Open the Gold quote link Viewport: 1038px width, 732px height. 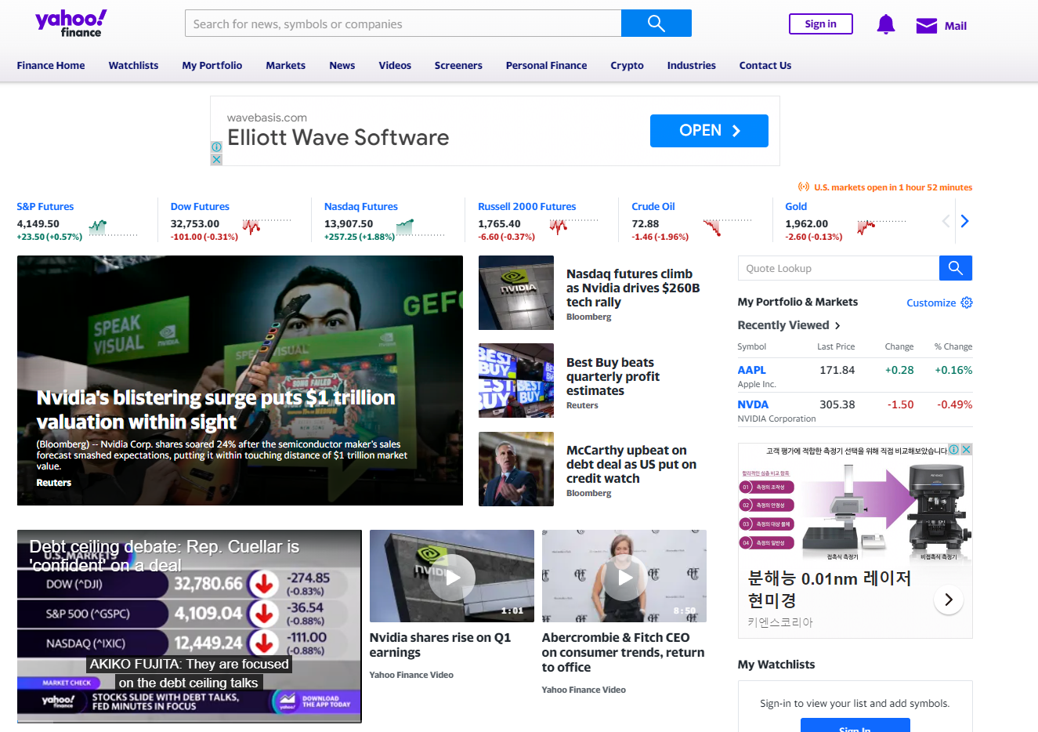coord(796,206)
